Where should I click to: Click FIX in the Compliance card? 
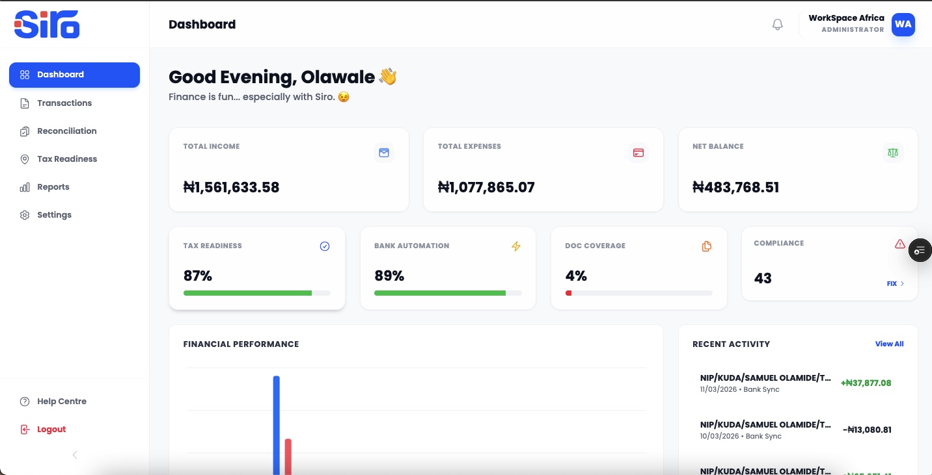(x=892, y=284)
